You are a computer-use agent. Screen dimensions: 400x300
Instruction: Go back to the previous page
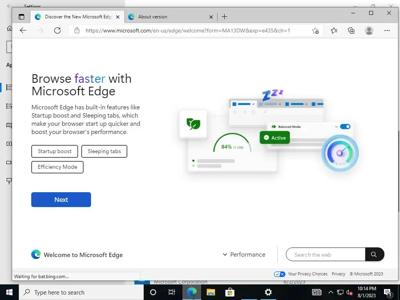pyautogui.click(x=23, y=30)
